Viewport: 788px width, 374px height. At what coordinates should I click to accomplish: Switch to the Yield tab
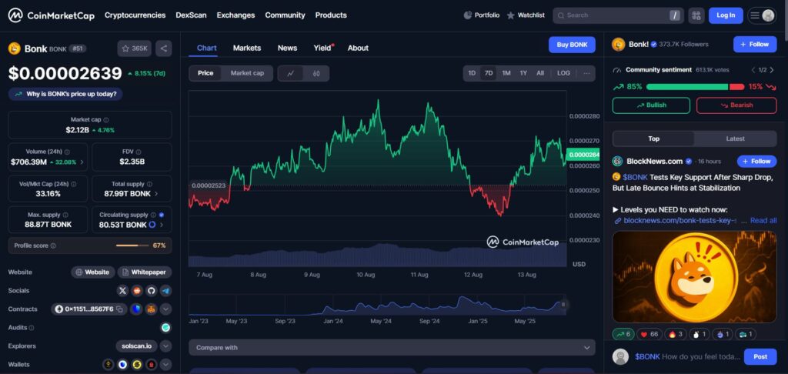pyautogui.click(x=322, y=48)
